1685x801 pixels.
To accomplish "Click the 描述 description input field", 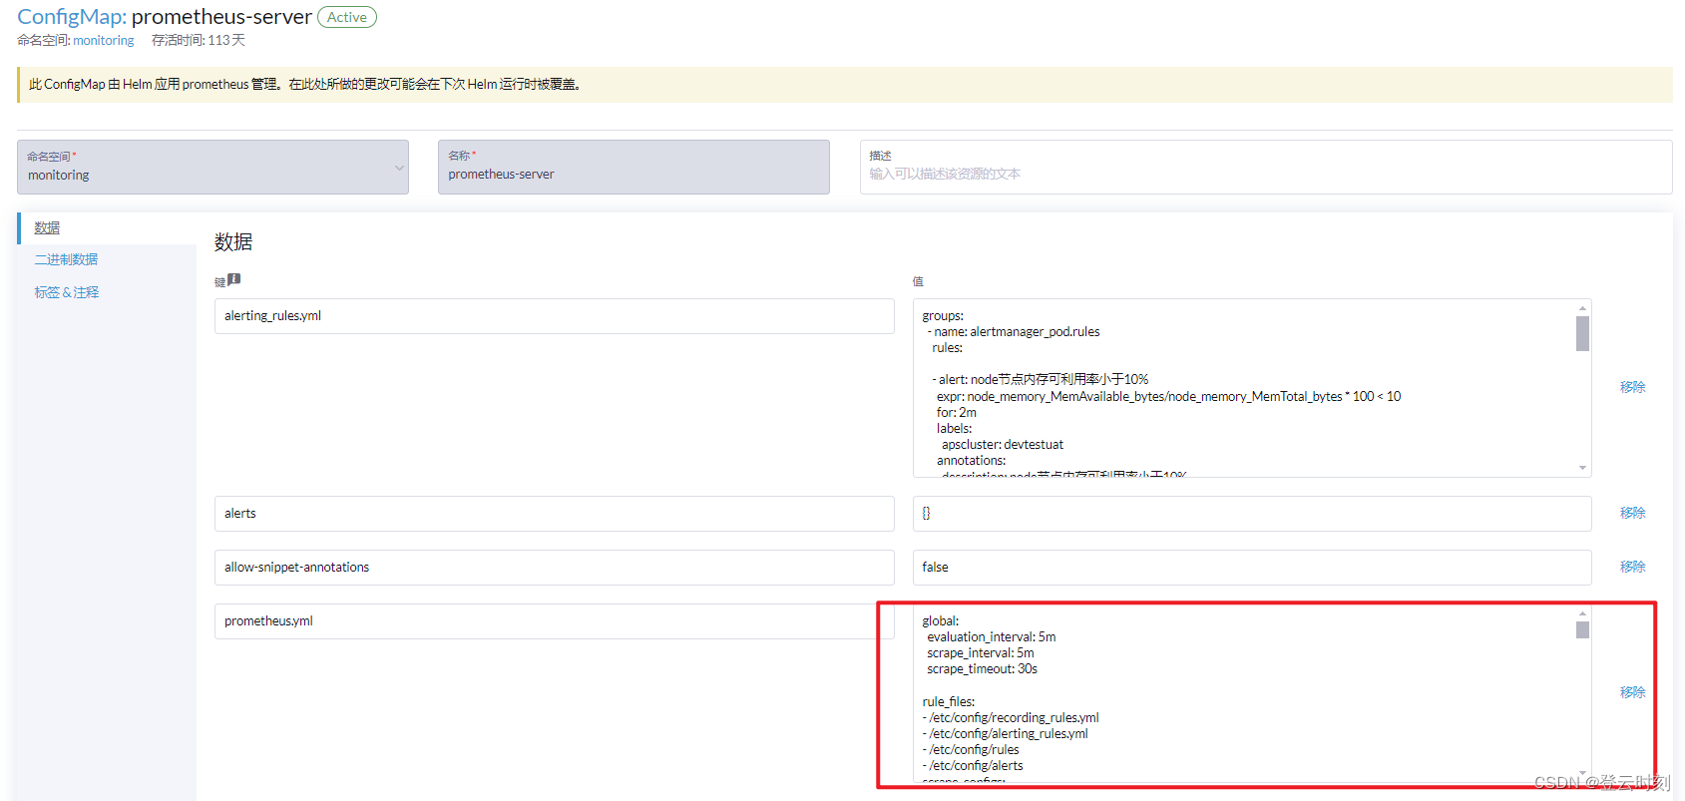I will click(x=1266, y=167).
